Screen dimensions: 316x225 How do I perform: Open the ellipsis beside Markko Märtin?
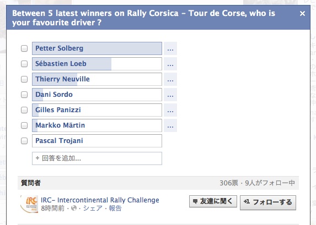pos(170,125)
